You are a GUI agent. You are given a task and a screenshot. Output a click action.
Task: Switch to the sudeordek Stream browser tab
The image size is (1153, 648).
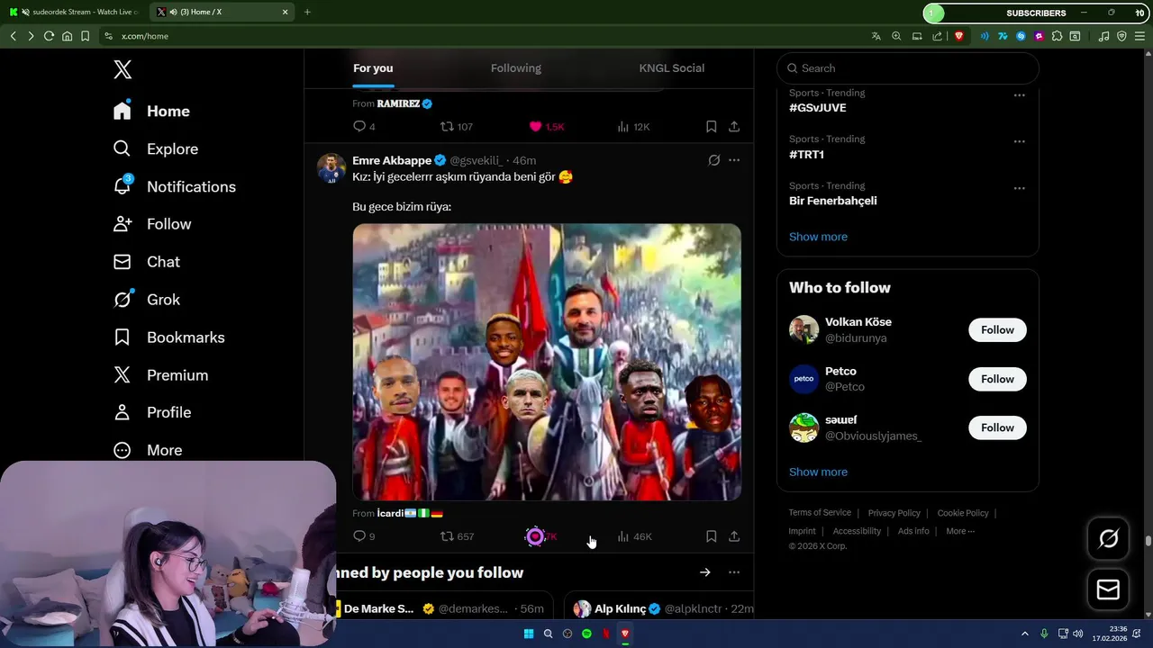[x=76, y=13]
